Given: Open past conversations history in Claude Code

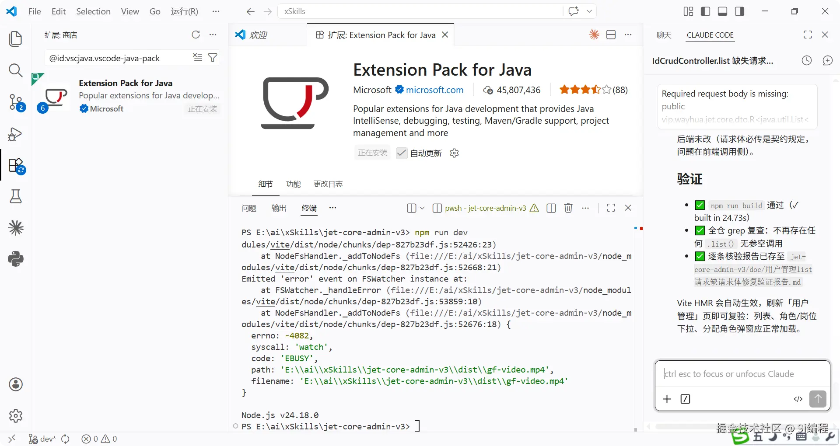Looking at the screenshot, I should tap(807, 61).
